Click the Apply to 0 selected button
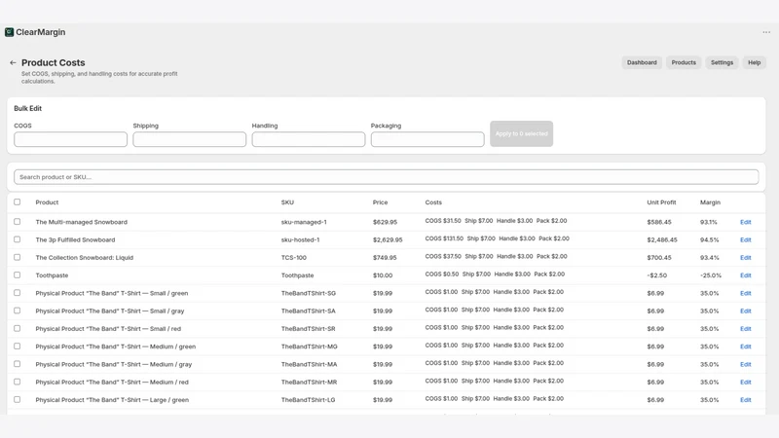 (521, 133)
